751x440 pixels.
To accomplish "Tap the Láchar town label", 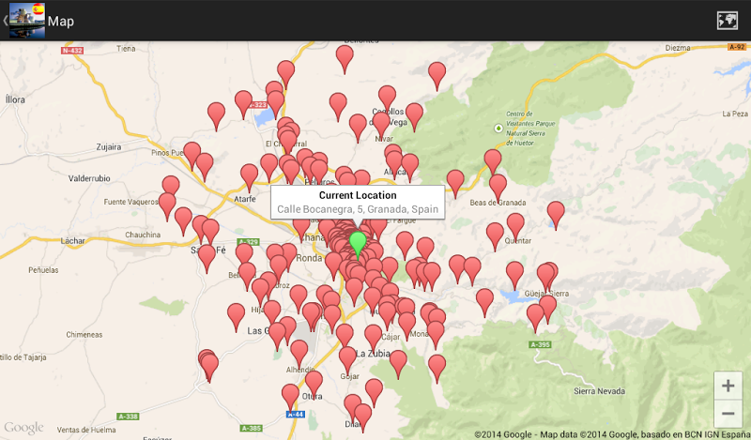I will point(73,240).
